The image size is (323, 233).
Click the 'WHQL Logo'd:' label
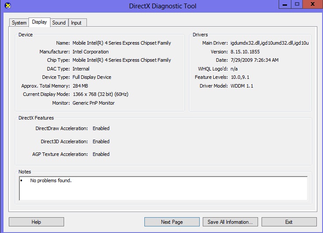(213, 69)
